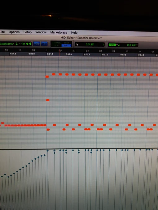Click the window title MIDI Editor: Superior Drummer
Image resolution: width=158 pixels, height=210 pixels.
[81, 38]
